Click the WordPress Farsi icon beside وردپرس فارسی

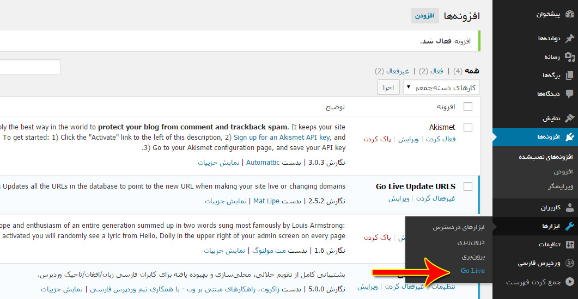pyautogui.click(x=569, y=263)
